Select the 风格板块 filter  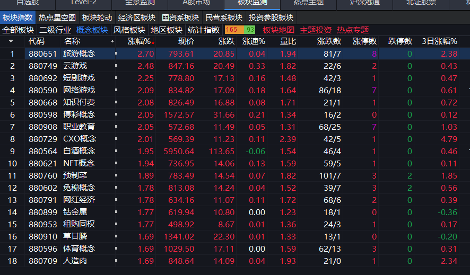click(x=129, y=30)
